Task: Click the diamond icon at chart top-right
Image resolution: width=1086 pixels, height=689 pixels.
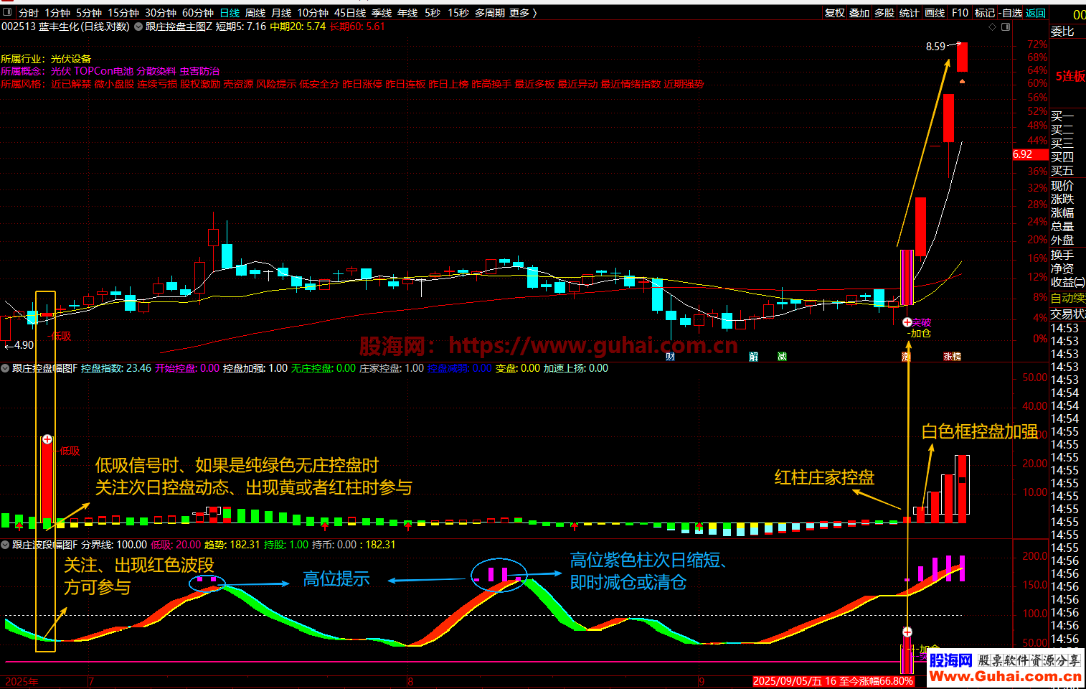Action: point(993,27)
